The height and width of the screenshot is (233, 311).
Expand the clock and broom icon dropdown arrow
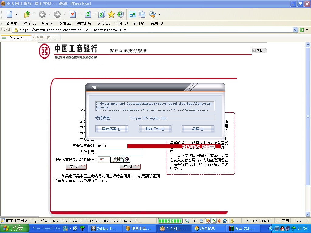[x=159, y=14]
